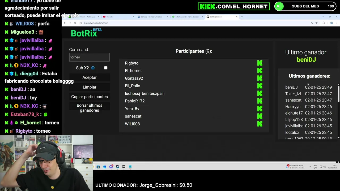Click the BotRix BETA logo
This screenshot has height=191, width=340.
tap(86, 33)
